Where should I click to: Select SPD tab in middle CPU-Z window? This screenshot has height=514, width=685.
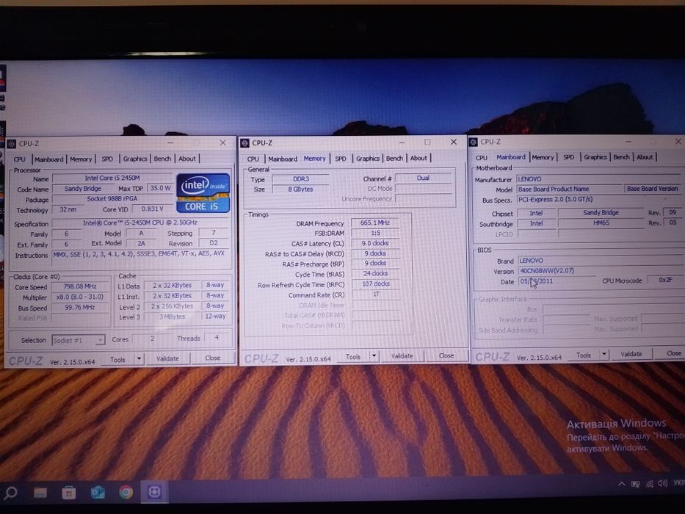(341, 159)
